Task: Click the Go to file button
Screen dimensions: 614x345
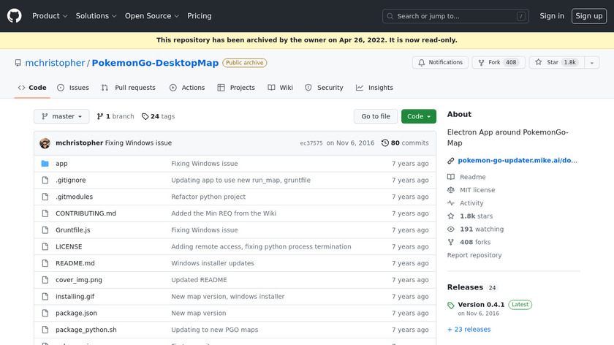Action: click(x=376, y=116)
